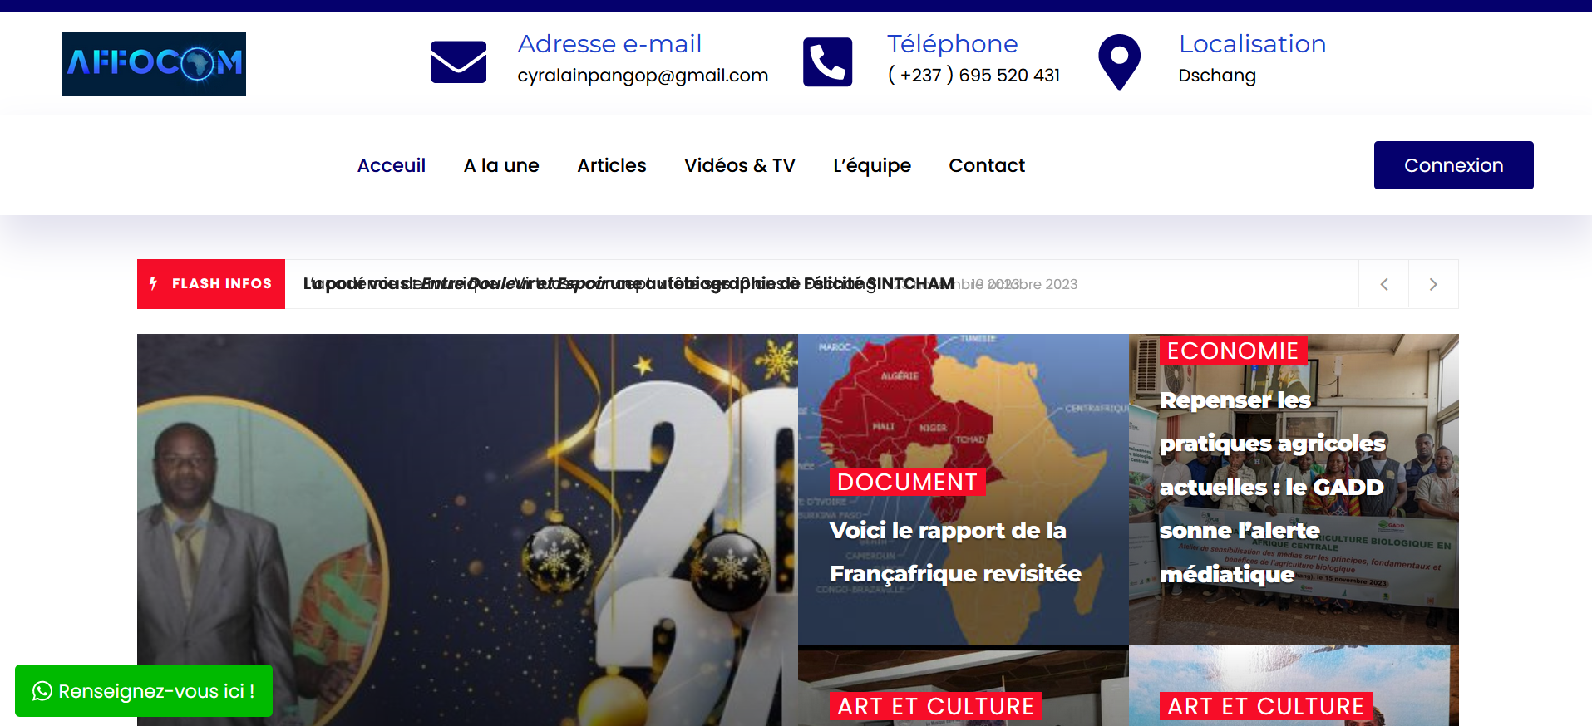
Task: Click the ECONOMIE category tag
Action: pos(1233,351)
